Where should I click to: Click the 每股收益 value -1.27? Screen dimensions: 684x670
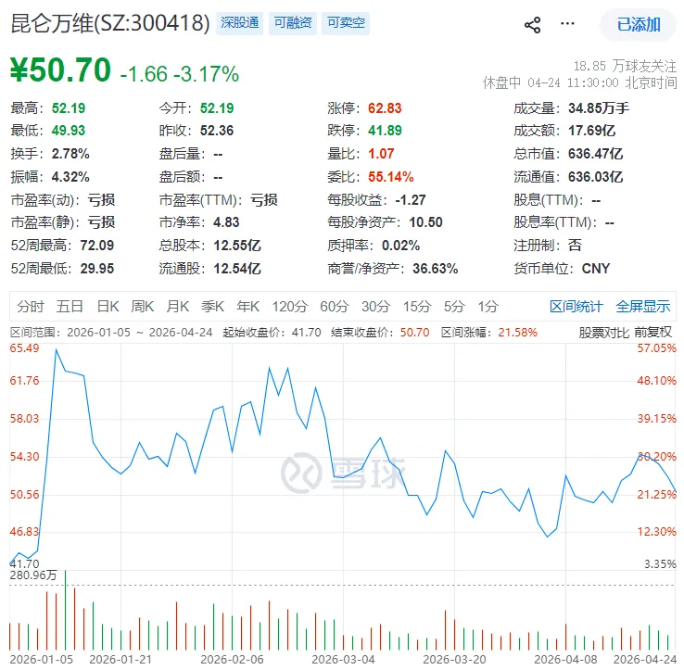click(x=411, y=200)
